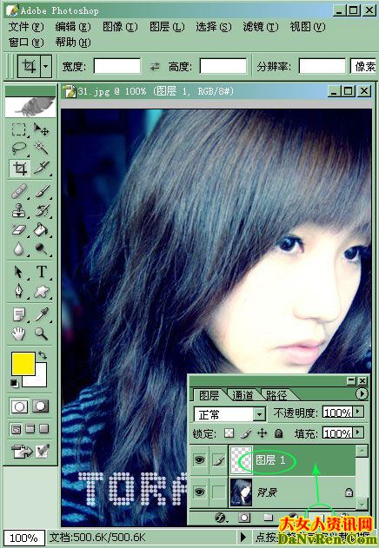Open the Crop tool preset picker arrow
Image resolution: width=379 pixels, height=548 pixels.
[46, 66]
